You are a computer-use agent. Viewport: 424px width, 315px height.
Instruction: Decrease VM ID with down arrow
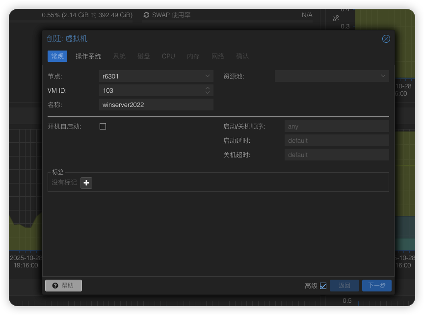pos(208,93)
